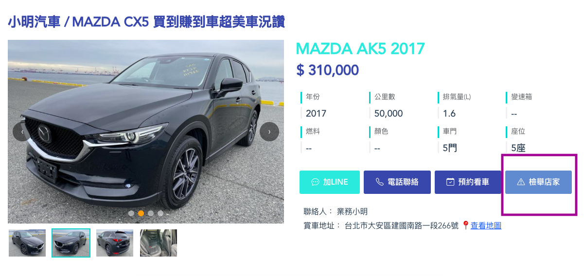Click the chat bubble icon on 加LINE

[315, 182]
